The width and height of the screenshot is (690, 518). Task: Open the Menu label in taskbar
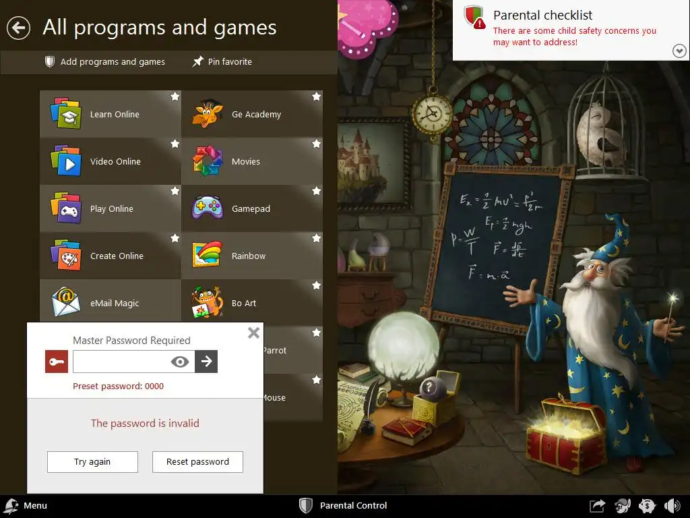click(x=35, y=506)
